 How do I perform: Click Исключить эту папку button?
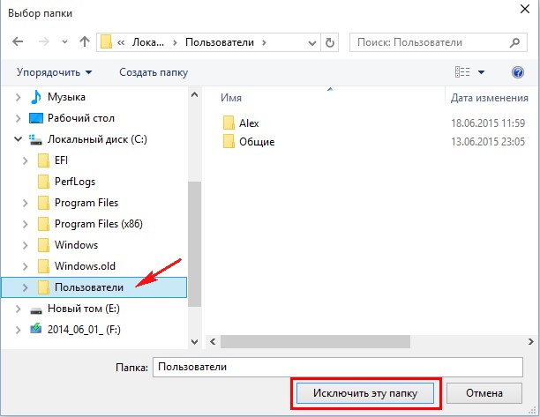pyautogui.click(x=365, y=393)
